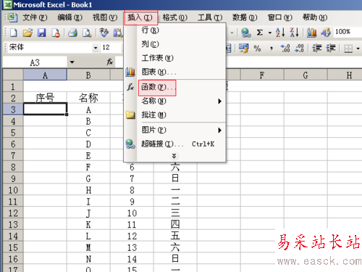This screenshot has height=272, width=362.
Task: Click the Permission document icon
Action: (x=56, y=33)
